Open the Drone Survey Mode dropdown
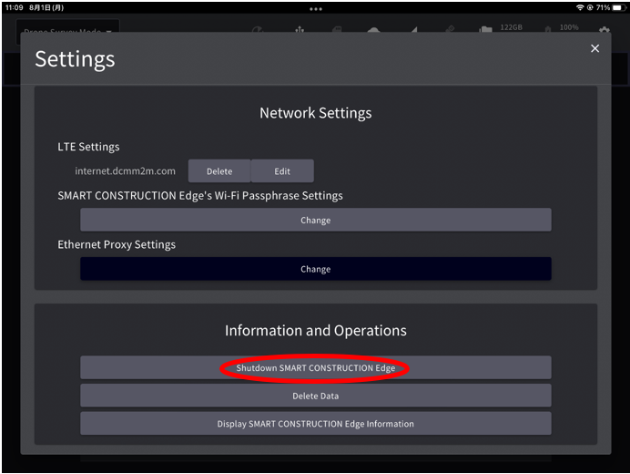The width and height of the screenshot is (630, 474). pyautogui.click(x=67, y=30)
